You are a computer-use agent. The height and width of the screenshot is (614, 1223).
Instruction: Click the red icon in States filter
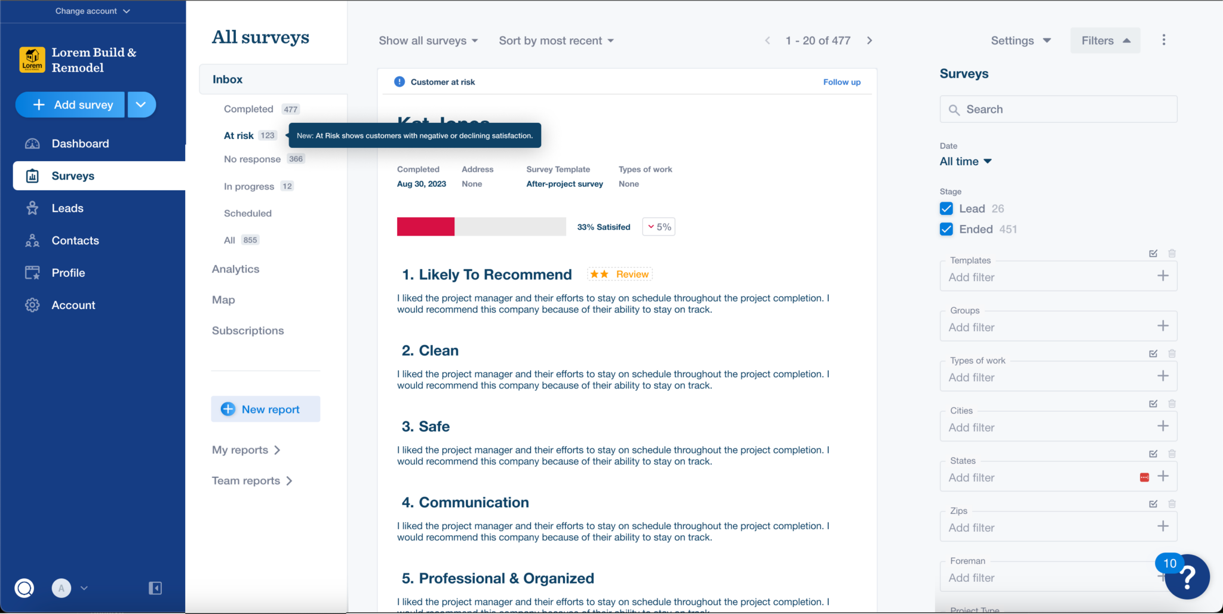click(x=1144, y=477)
